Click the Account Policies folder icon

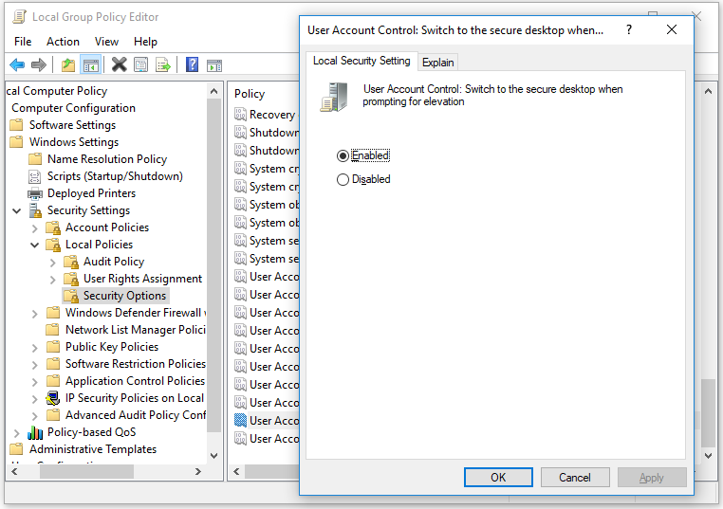pos(53,227)
